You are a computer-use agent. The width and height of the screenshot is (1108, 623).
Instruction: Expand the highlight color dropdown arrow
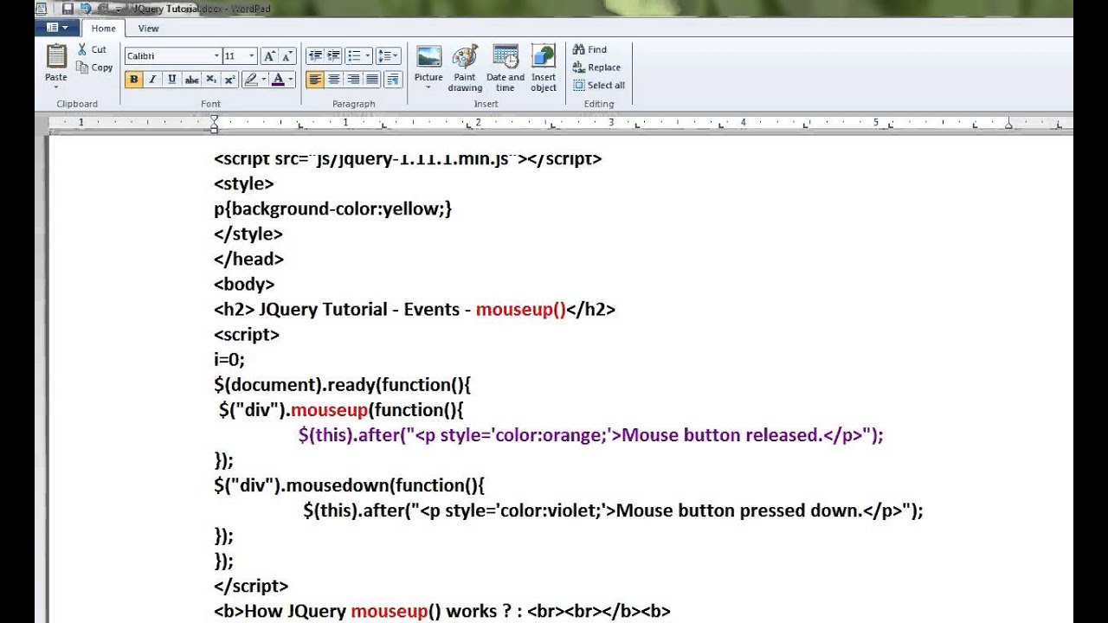264,80
